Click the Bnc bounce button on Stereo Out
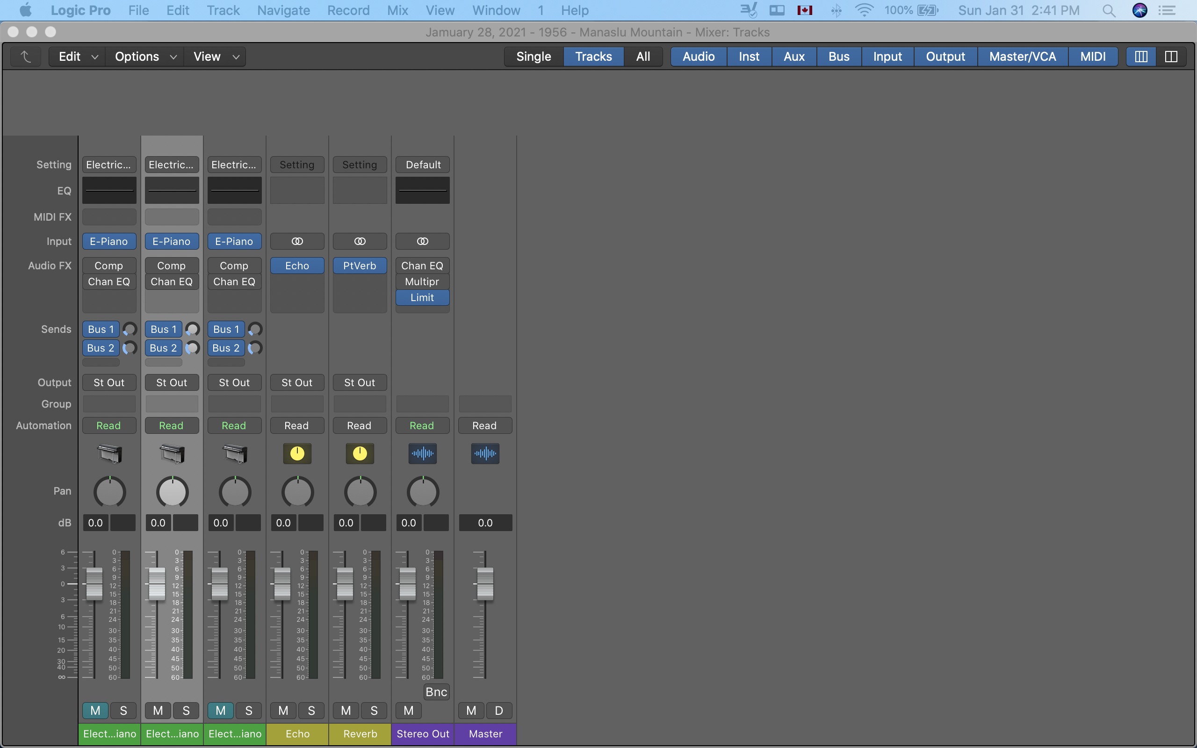The image size is (1197, 748). [x=436, y=691]
